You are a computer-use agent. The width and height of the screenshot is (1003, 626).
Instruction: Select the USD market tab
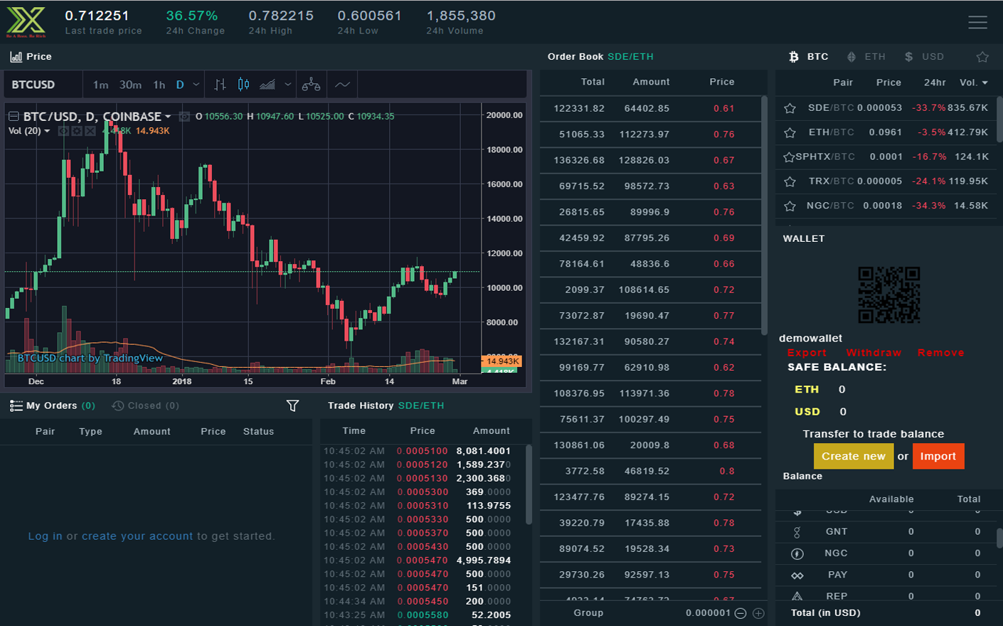933,57
